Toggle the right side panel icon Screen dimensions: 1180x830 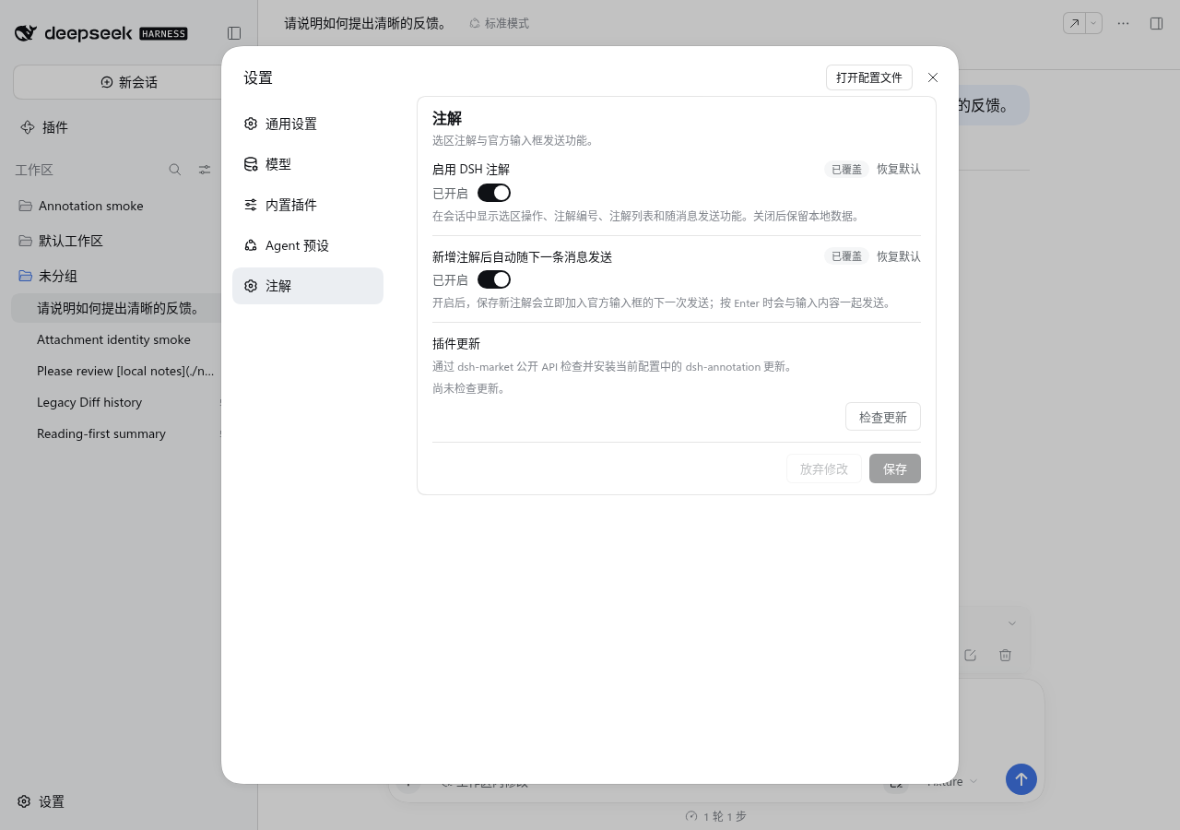[1156, 23]
